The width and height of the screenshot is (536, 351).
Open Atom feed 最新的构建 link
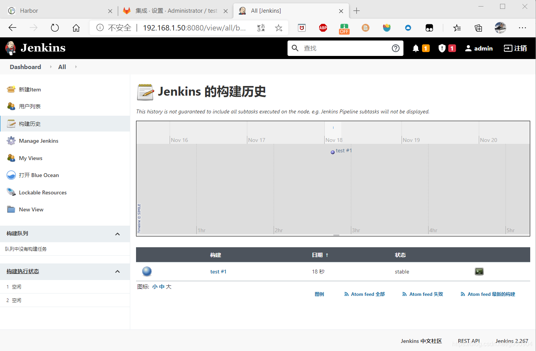[488, 294]
